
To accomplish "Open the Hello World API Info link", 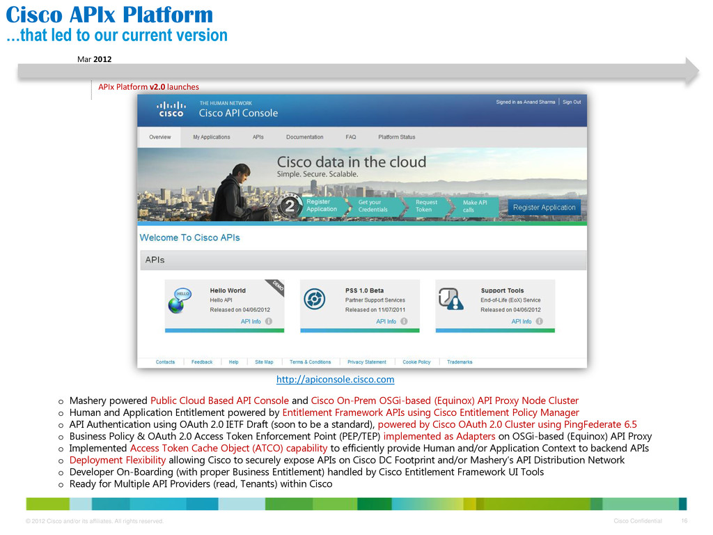I will coord(251,322).
